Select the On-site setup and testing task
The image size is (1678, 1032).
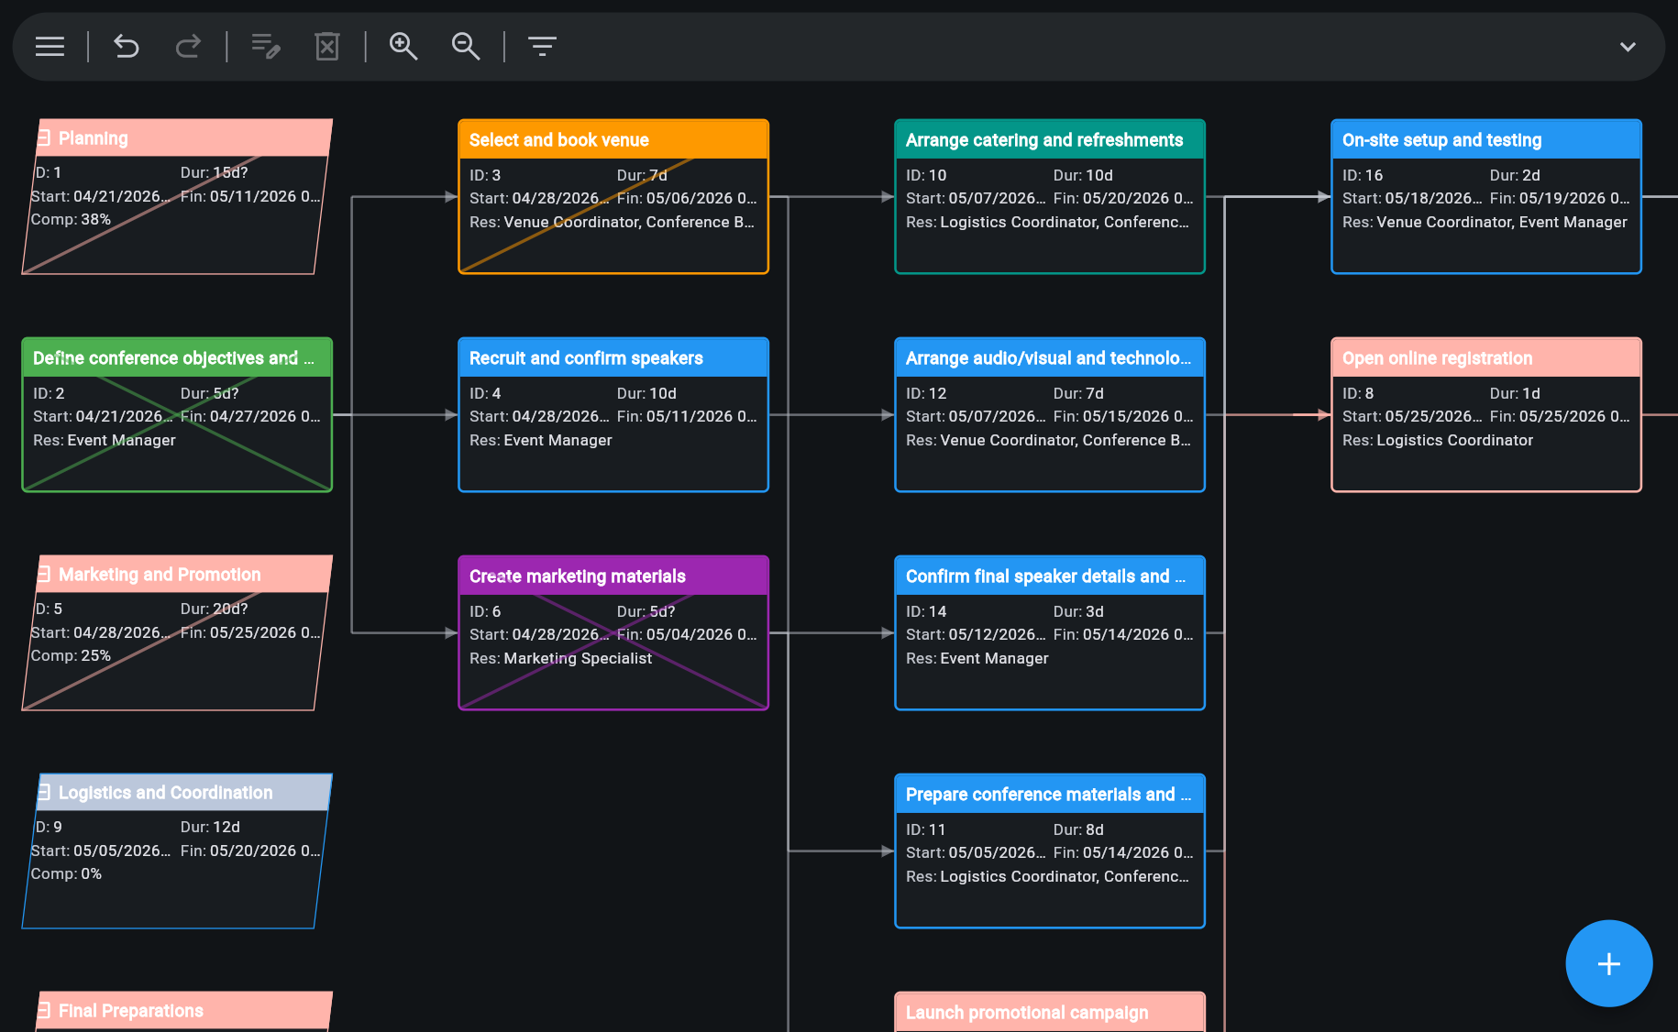click(1485, 195)
